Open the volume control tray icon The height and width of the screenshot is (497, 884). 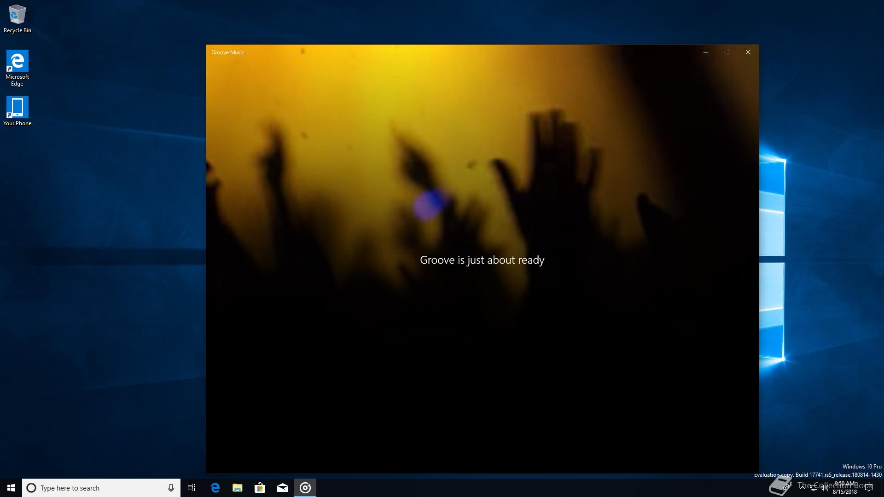825,488
